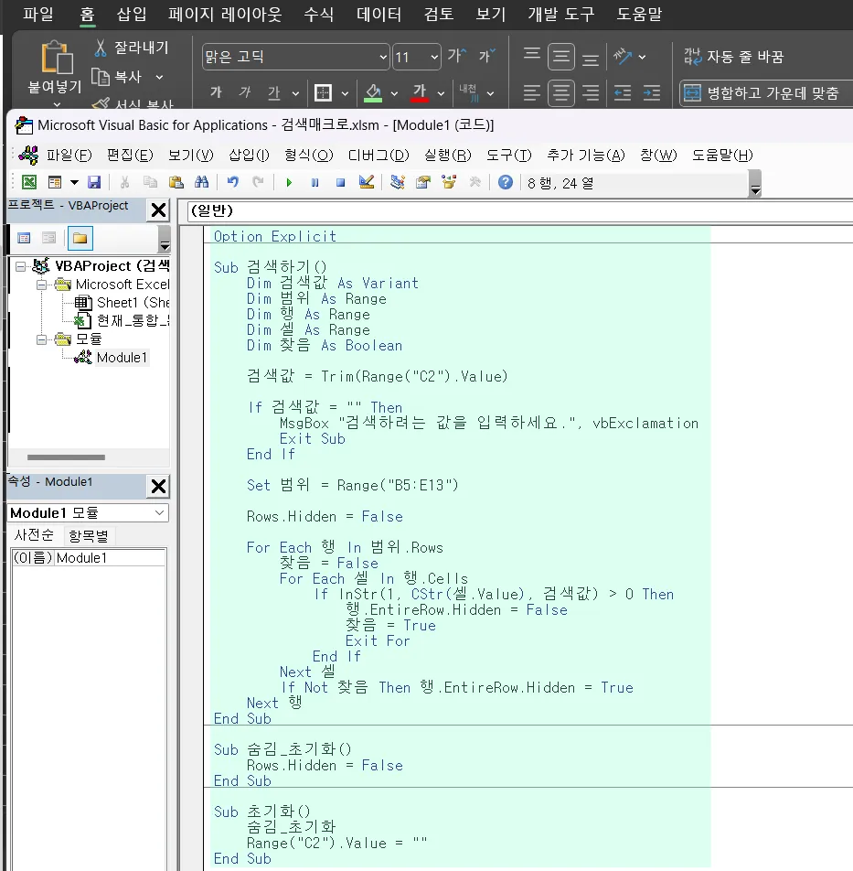Open Find with binoculars icon
Screen dimensions: 853x871
tap(201, 182)
